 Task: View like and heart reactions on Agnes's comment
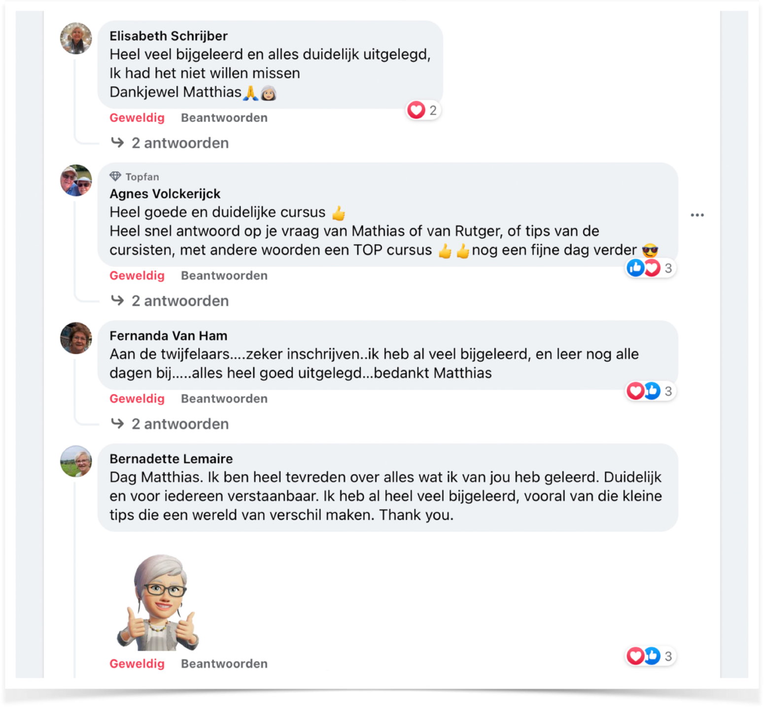pyautogui.click(x=650, y=268)
